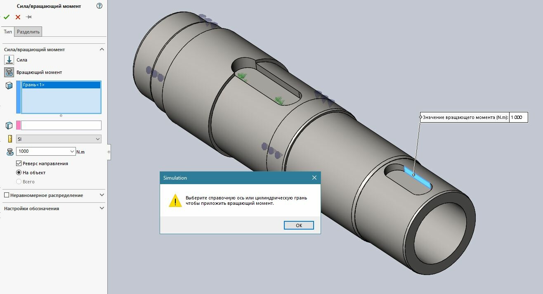
Task: Collapse the Сила/вращающий момент section
Action: pos(102,50)
